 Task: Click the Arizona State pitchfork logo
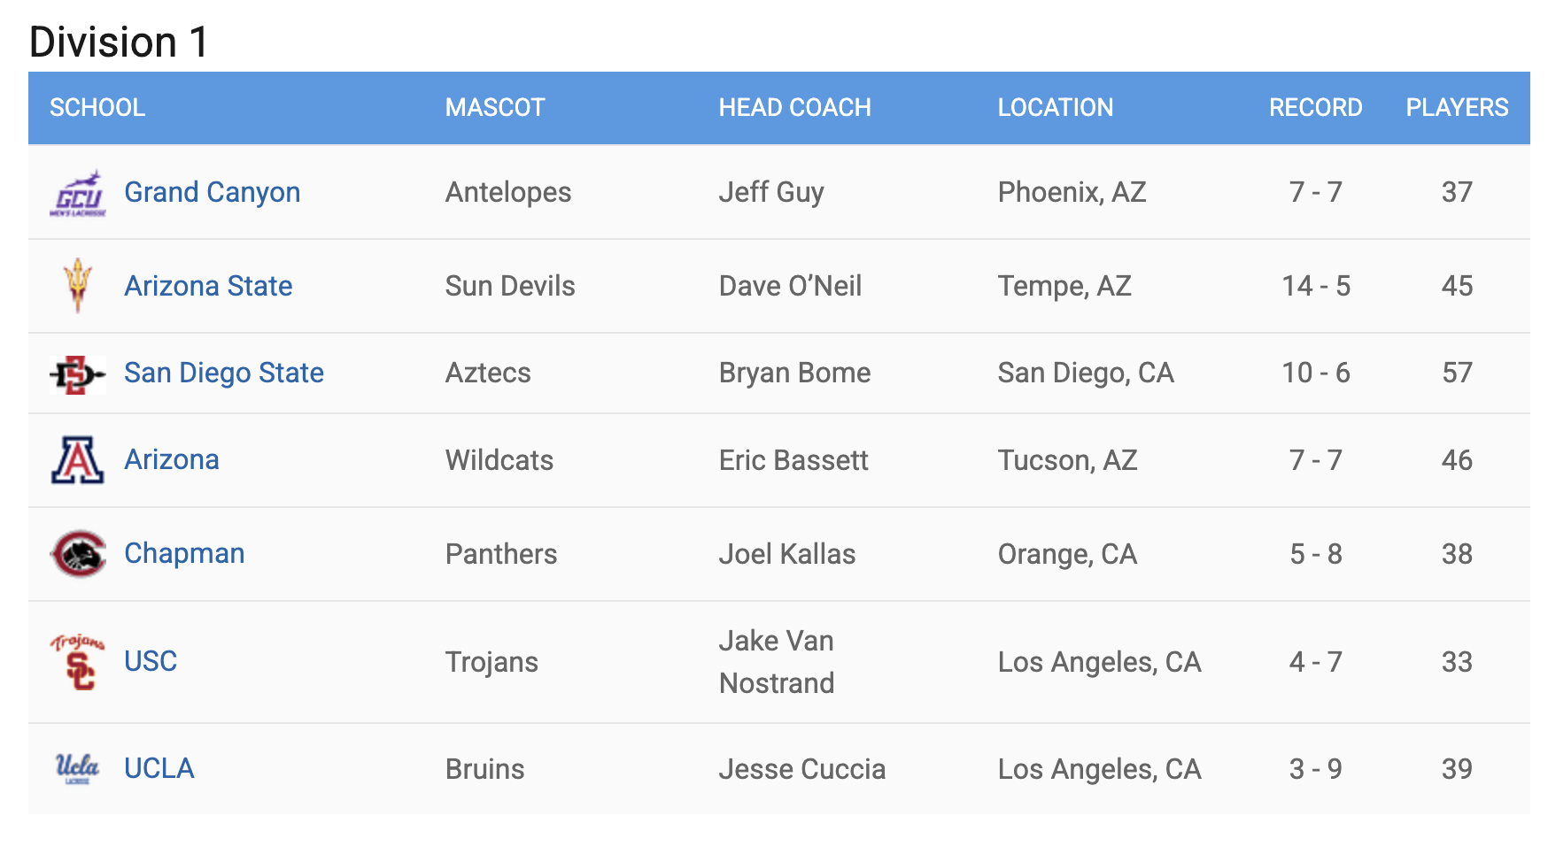tap(78, 286)
